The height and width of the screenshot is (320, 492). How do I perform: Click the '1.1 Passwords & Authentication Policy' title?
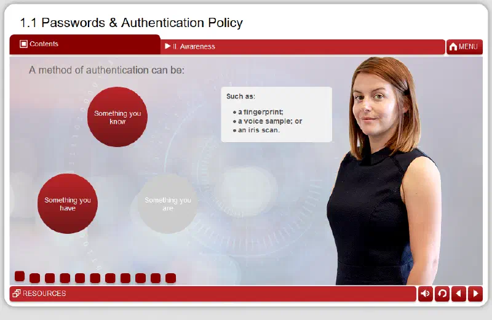point(131,23)
